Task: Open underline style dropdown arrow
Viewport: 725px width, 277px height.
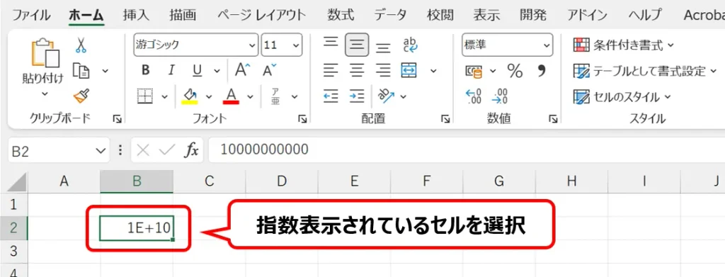Action: pyautogui.click(x=217, y=71)
